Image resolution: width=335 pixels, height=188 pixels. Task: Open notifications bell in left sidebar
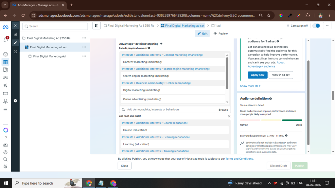(5, 39)
